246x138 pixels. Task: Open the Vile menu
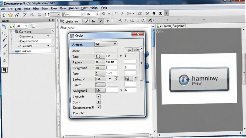tap(3, 9)
